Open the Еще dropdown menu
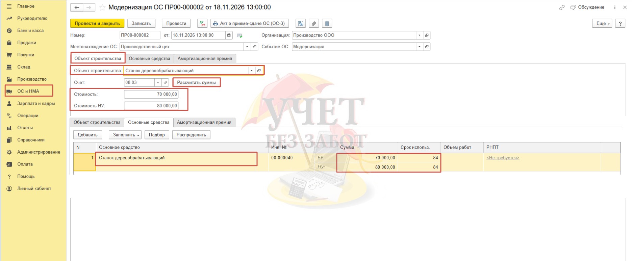 [602, 23]
